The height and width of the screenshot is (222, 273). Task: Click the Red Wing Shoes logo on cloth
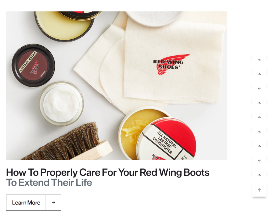(171, 64)
